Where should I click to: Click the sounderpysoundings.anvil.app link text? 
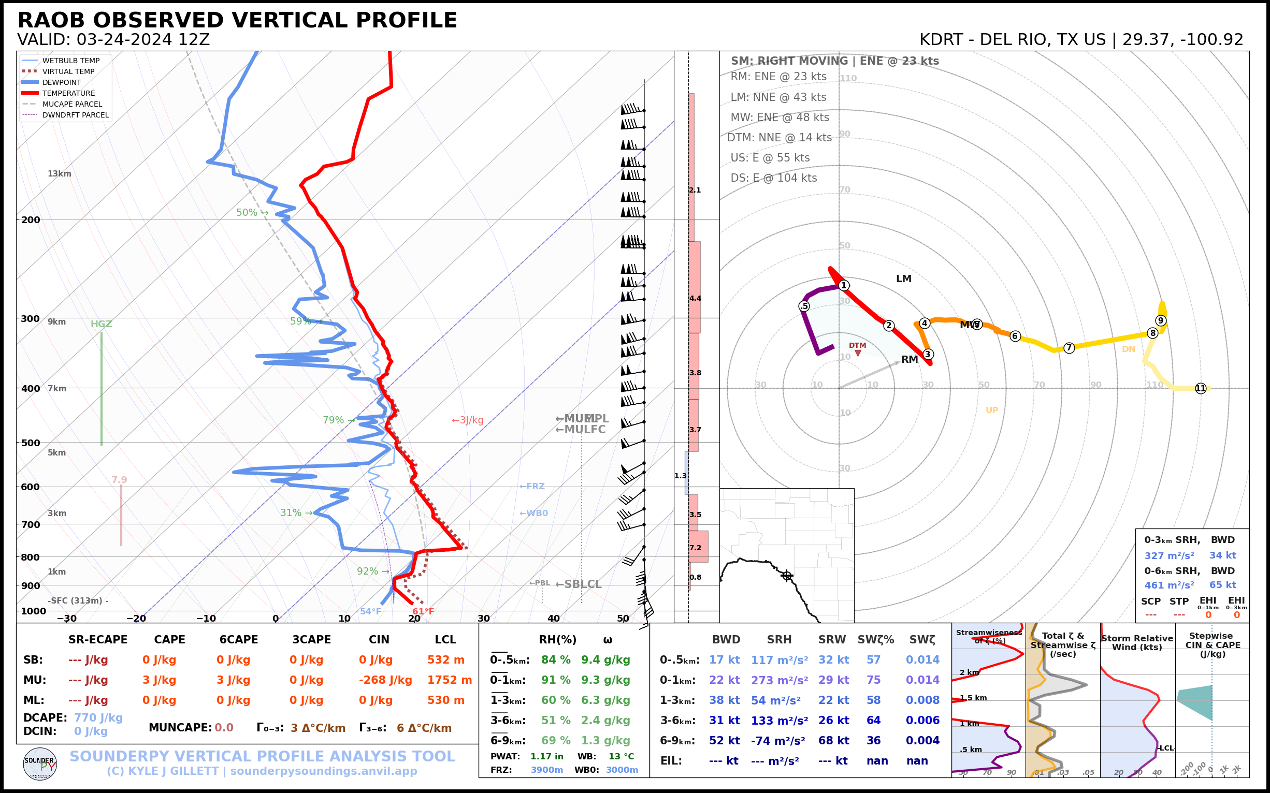(x=323, y=771)
